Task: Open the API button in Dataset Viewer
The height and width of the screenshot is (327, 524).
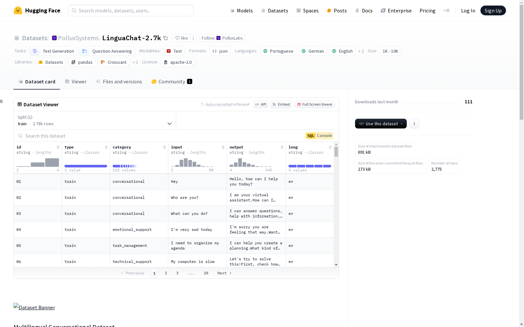Action: coord(261,104)
